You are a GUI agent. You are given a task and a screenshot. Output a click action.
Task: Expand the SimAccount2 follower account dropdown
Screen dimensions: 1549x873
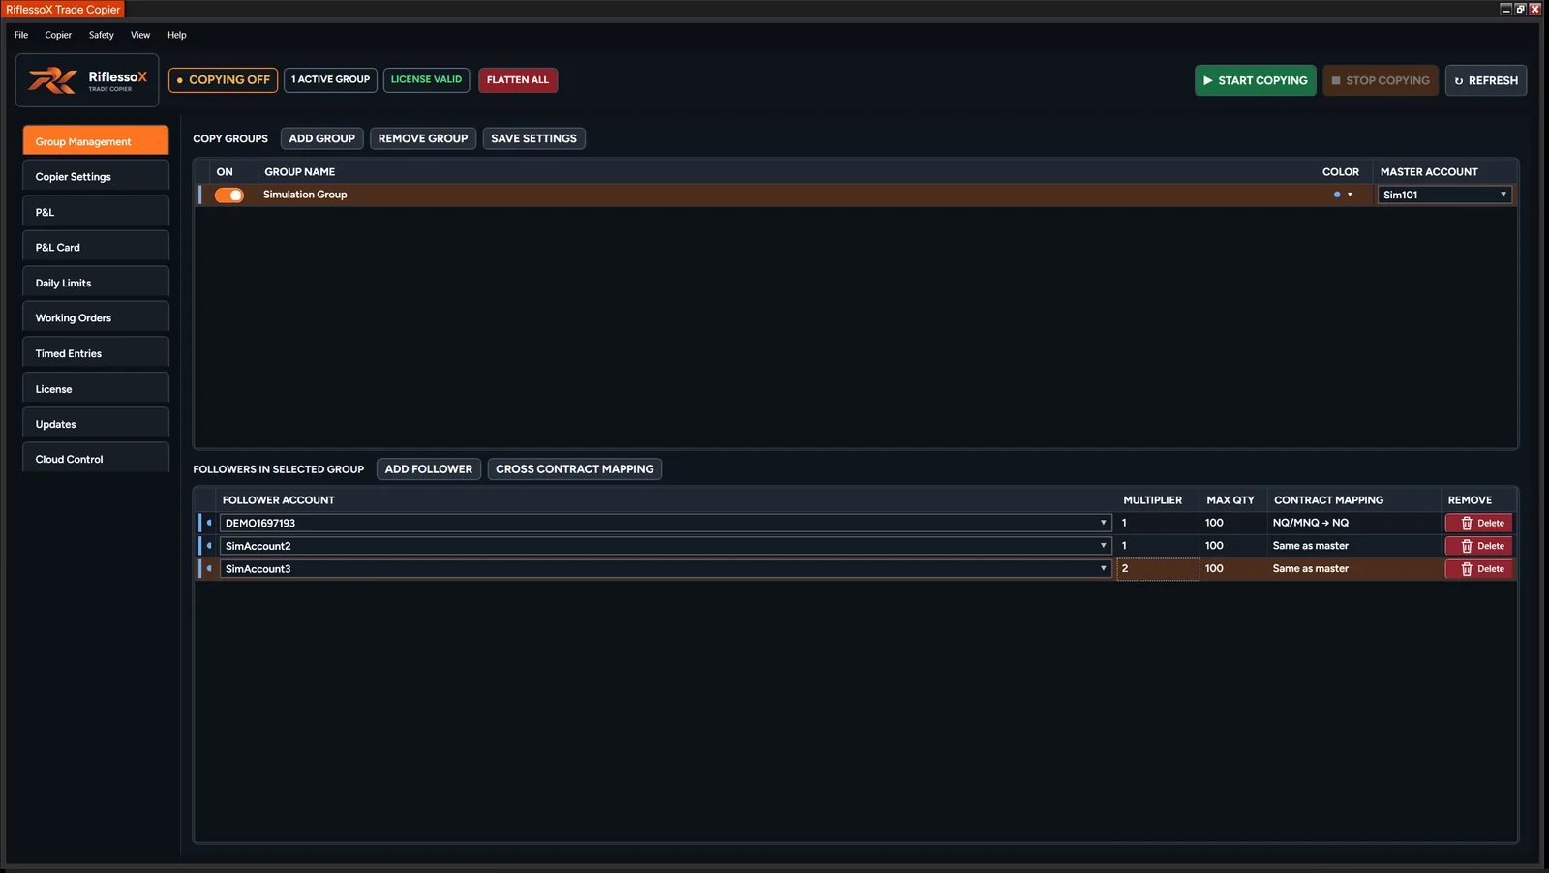click(x=1103, y=546)
